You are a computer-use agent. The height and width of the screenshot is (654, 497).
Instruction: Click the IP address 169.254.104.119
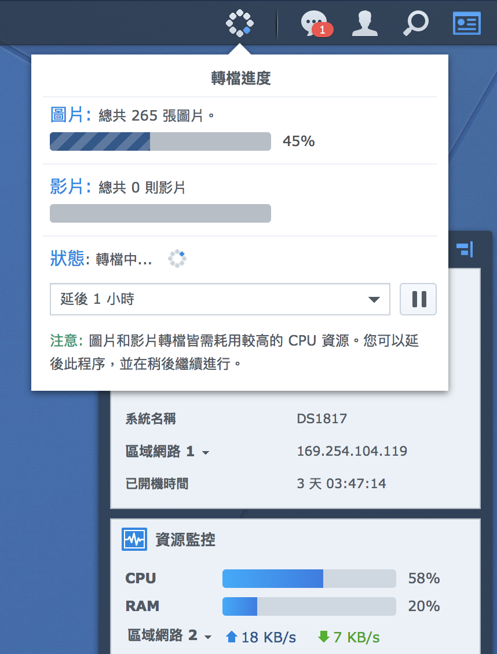point(352,451)
